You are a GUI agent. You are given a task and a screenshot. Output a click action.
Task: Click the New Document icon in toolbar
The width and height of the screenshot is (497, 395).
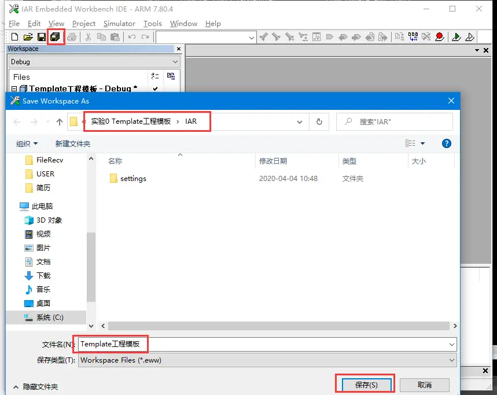click(14, 37)
